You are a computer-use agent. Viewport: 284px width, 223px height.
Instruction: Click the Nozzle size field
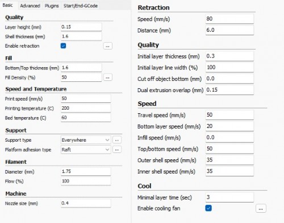pos(86,203)
